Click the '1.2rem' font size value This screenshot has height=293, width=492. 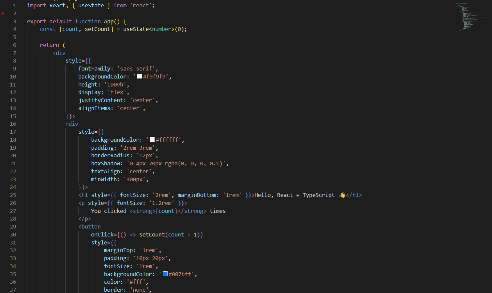162,203
